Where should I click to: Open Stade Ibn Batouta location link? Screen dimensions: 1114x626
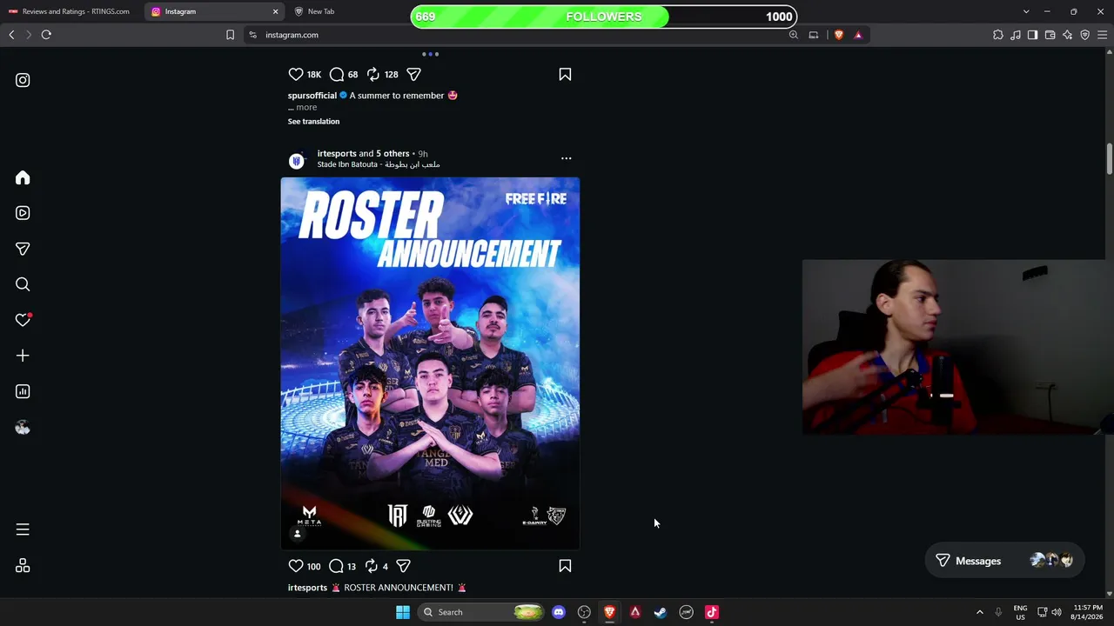coord(379,164)
